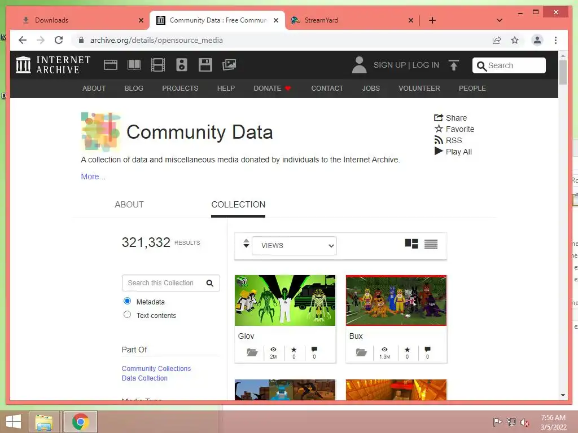Click the user avatar icon beside Sign Up
Screen dimensions: 578x433
coord(359,65)
